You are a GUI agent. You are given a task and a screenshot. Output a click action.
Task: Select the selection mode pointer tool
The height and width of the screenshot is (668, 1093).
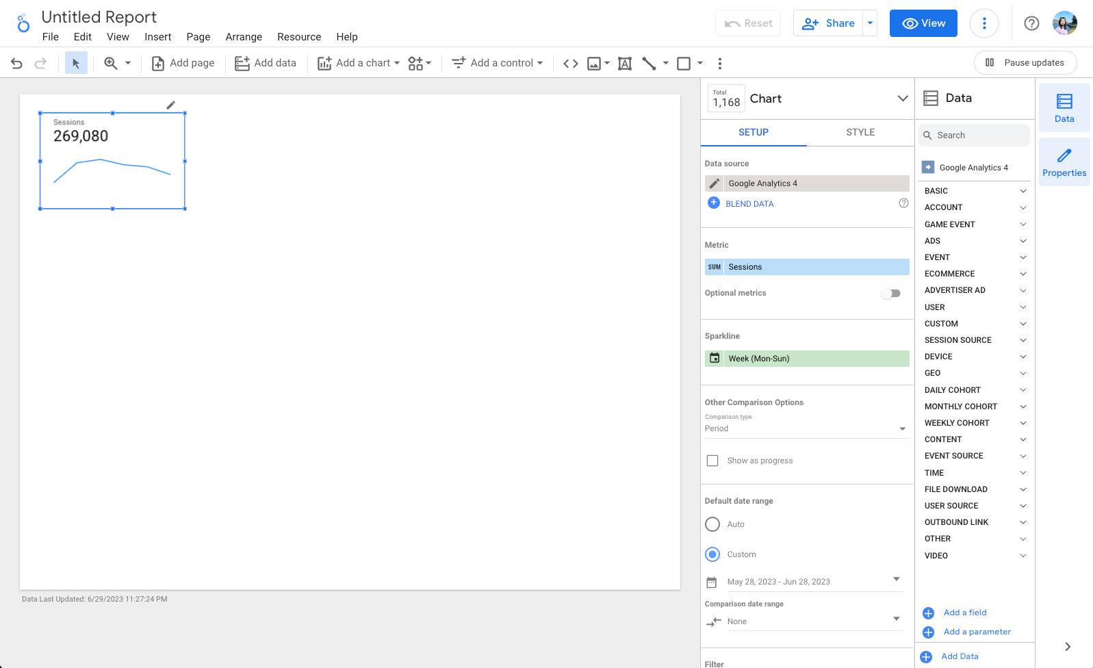click(76, 64)
